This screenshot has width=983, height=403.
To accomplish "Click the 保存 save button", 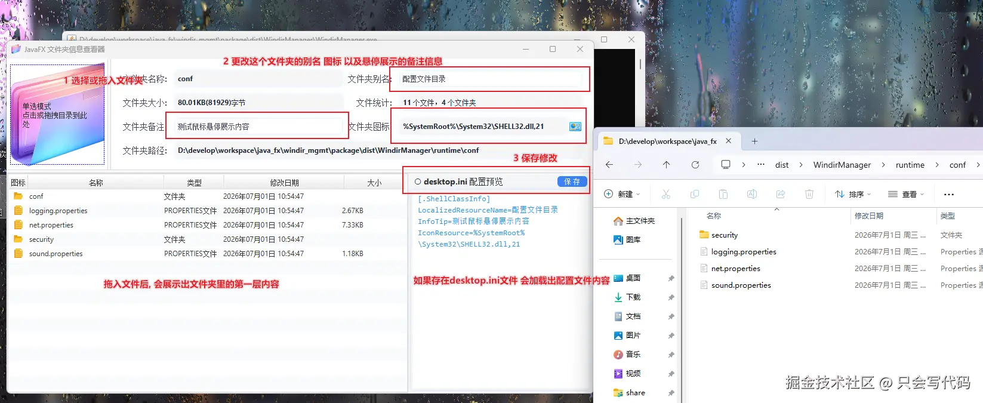I will [x=572, y=181].
